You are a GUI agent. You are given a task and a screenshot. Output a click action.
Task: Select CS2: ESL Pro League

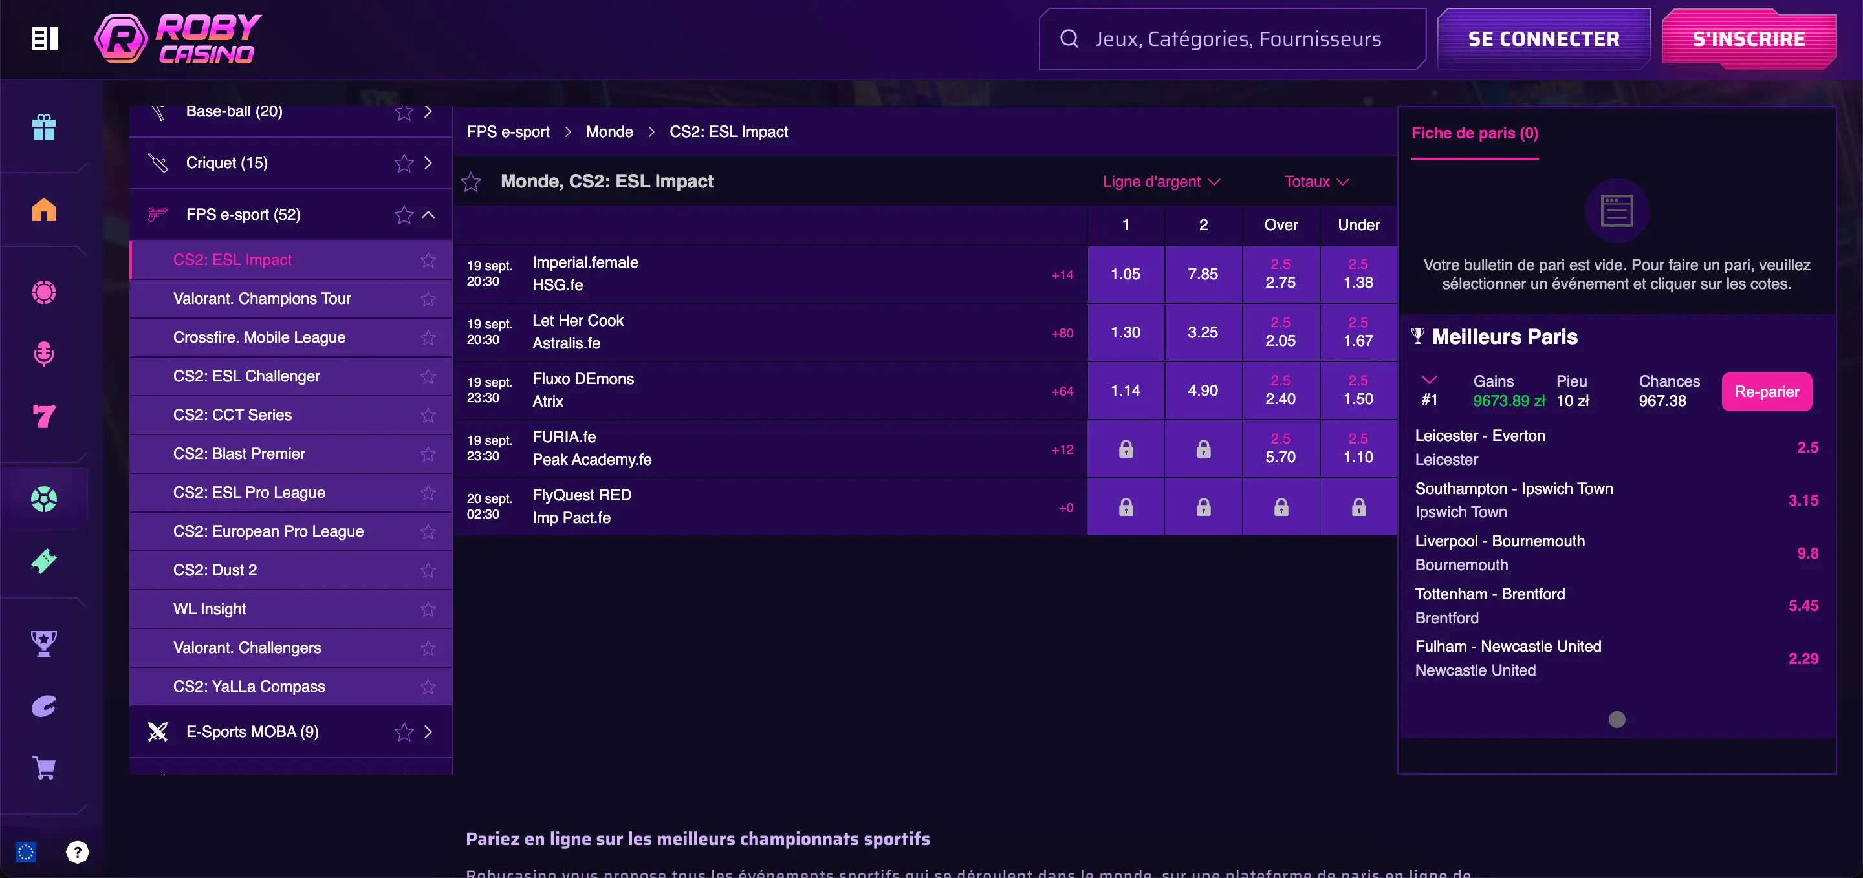pos(290,492)
